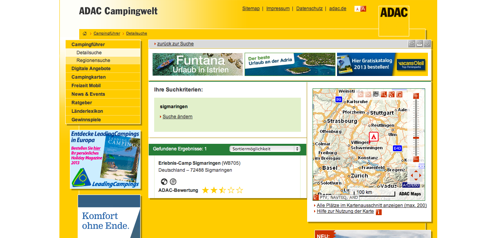Click the comment speech bubble icon

[x=427, y=44]
